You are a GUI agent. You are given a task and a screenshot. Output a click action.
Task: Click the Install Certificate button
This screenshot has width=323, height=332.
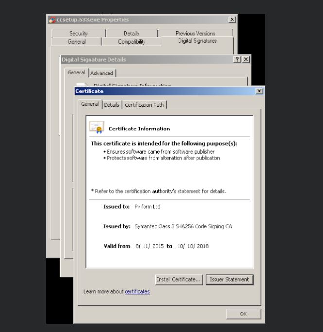(x=179, y=279)
